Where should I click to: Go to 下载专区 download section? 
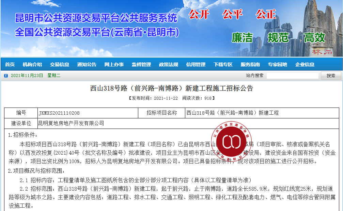(223, 64)
